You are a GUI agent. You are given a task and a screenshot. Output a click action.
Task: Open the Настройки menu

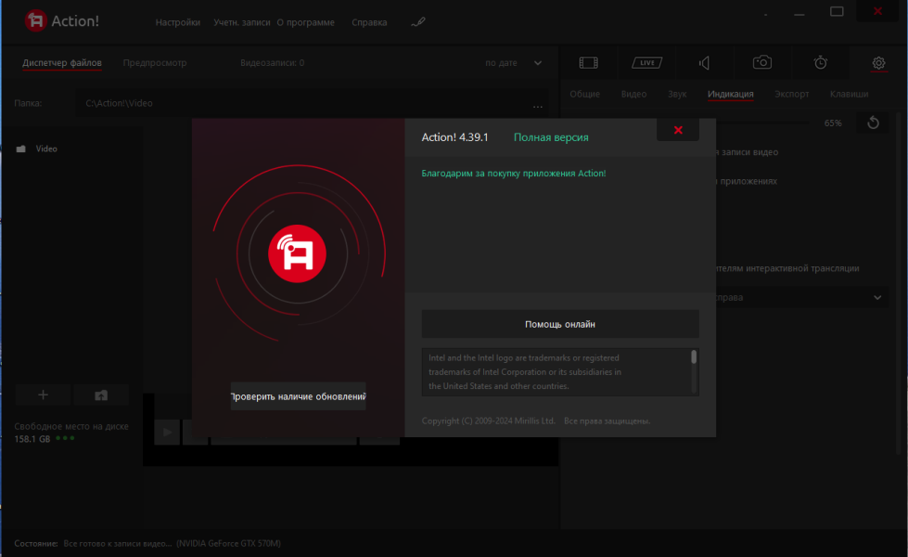click(178, 22)
